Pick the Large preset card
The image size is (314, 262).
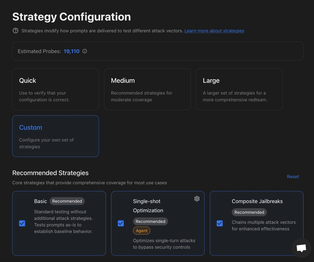point(239,89)
